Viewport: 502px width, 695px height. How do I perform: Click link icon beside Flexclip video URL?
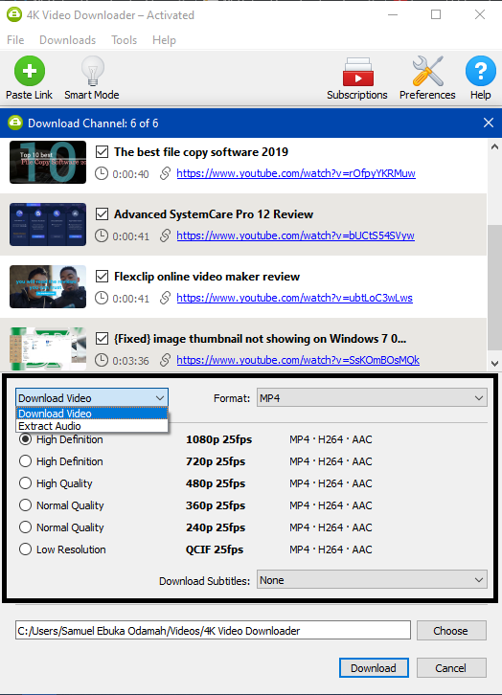pyautogui.click(x=165, y=298)
